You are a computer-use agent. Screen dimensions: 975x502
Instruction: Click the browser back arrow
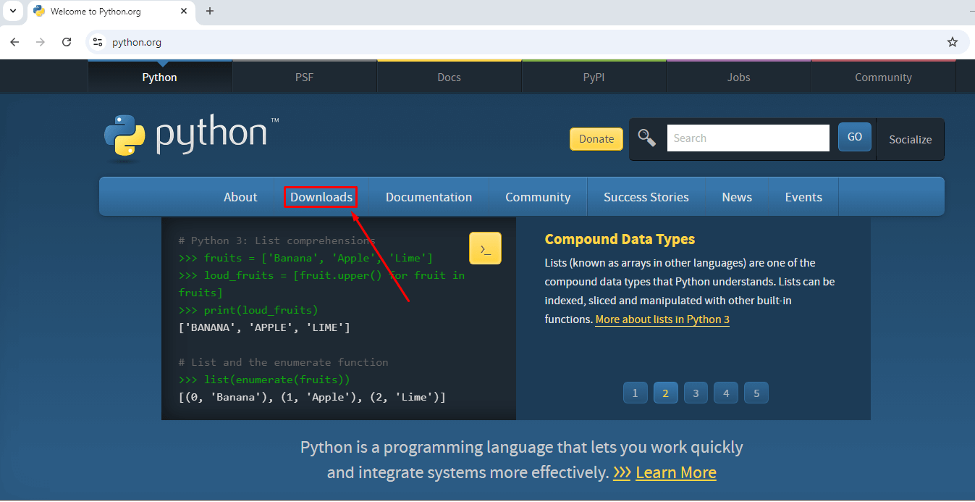14,42
